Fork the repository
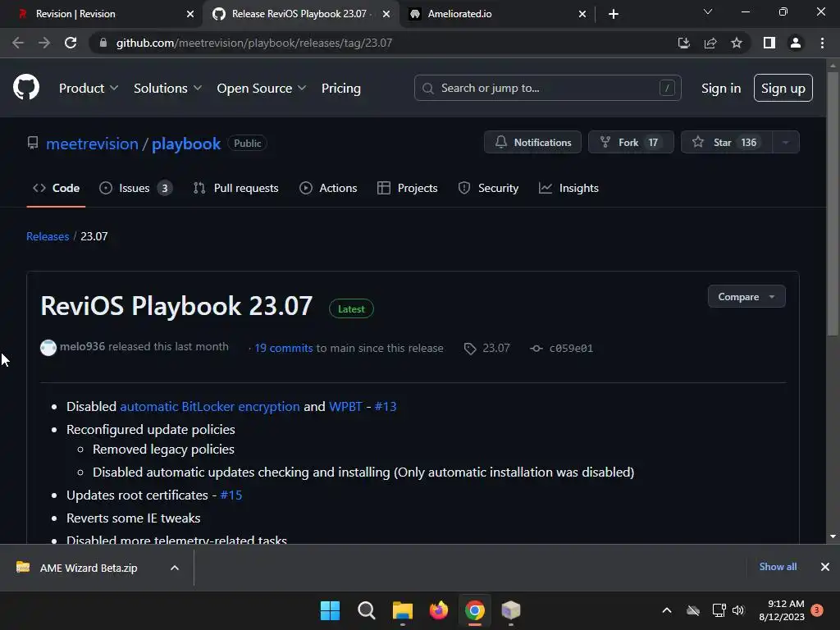The image size is (840, 630). point(631,142)
